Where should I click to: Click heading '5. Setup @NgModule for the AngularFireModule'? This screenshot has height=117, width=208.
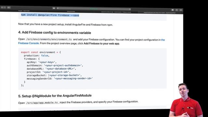[x=55, y=96]
